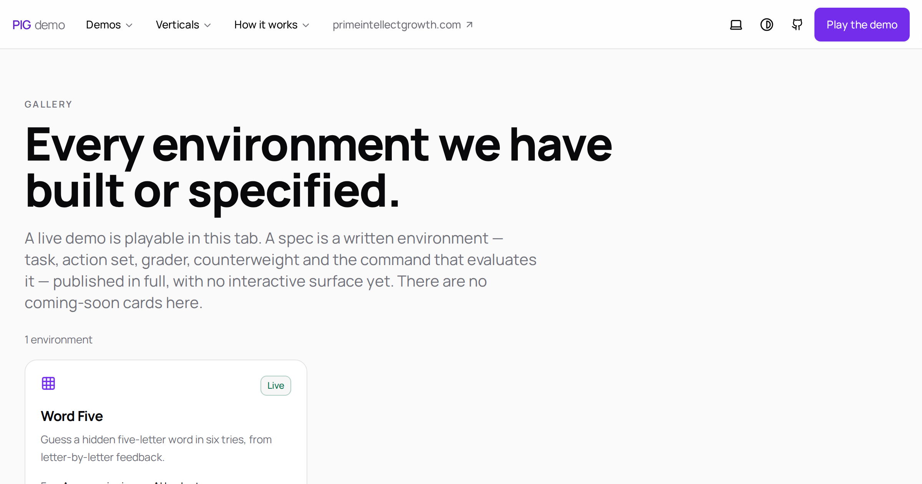Select the Word Five card description text

(156, 448)
